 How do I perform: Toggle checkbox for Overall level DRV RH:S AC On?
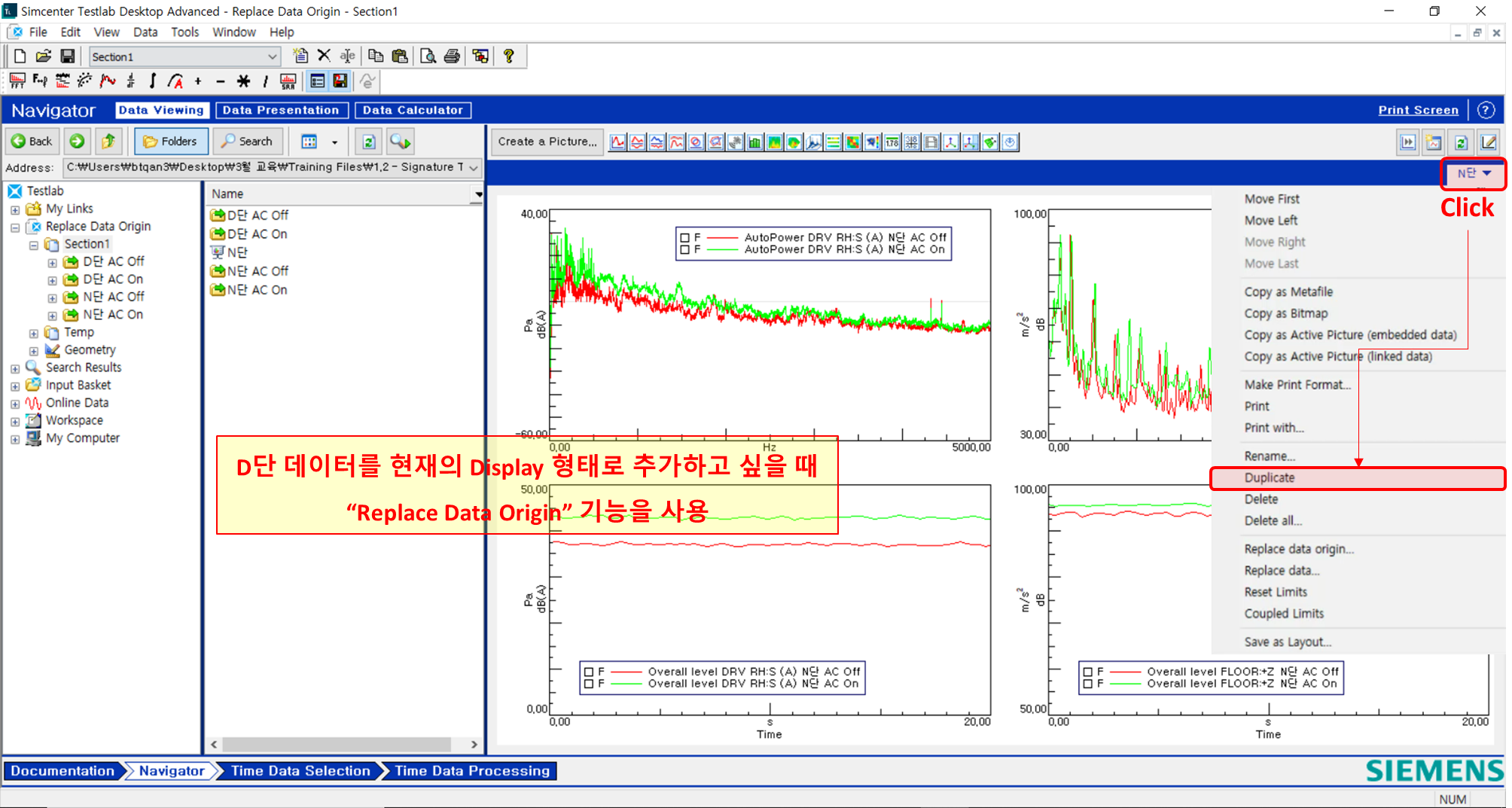(x=589, y=684)
